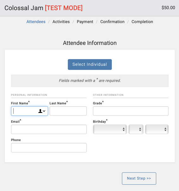Click the Attendee Information heading
Viewport: 179px width, 191px height.
coord(90,43)
